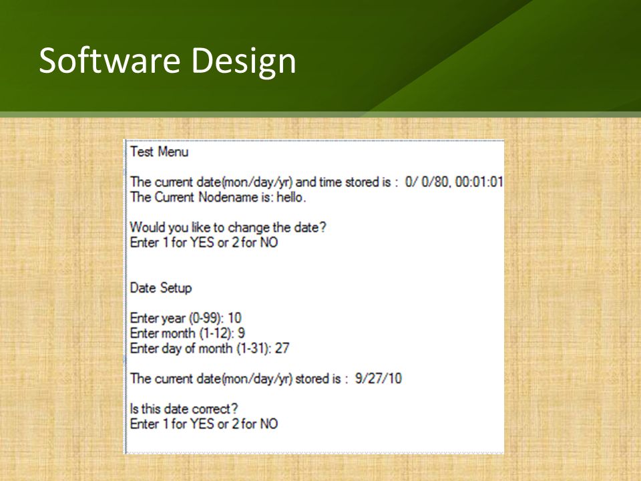
Task: Click the line showing stored date 9/27/10
Action: [x=266, y=379]
